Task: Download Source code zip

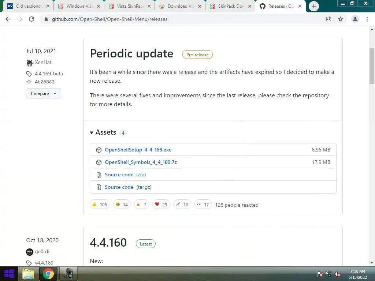Action: (x=125, y=175)
